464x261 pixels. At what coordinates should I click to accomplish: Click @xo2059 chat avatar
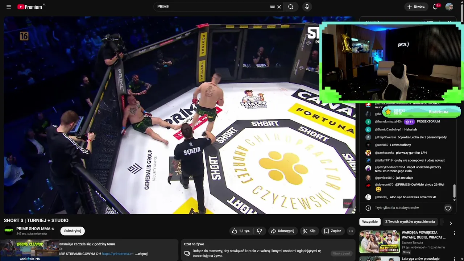coord(368,145)
